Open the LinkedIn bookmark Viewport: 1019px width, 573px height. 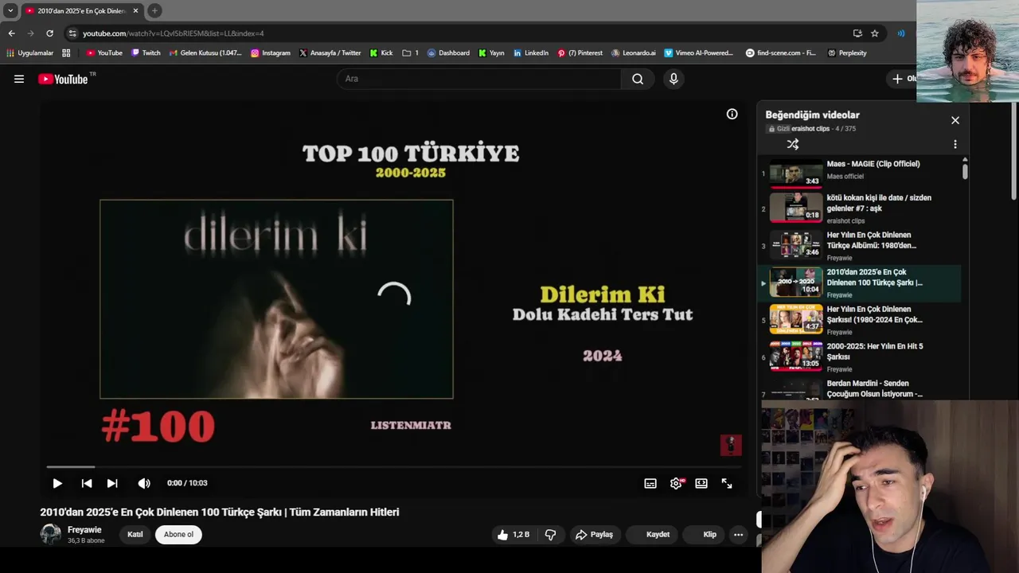pyautogui.click(x=531, y=53)
